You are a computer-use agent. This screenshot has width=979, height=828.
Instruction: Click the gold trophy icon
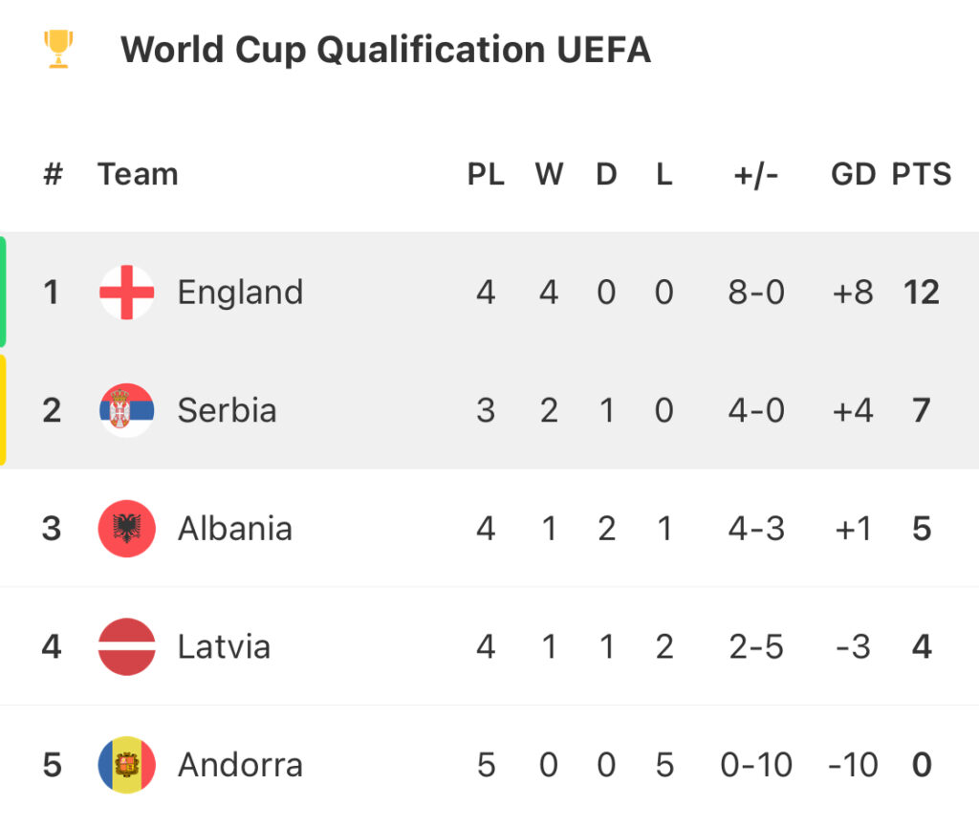tap(58, 49)
